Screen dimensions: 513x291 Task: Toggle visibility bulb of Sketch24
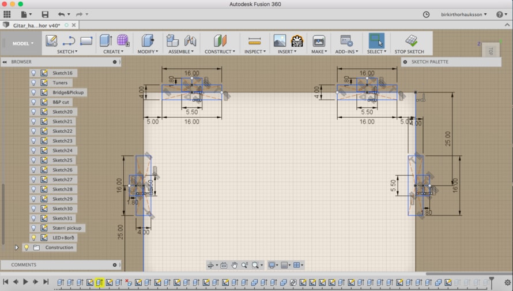(x=33, y=151)
